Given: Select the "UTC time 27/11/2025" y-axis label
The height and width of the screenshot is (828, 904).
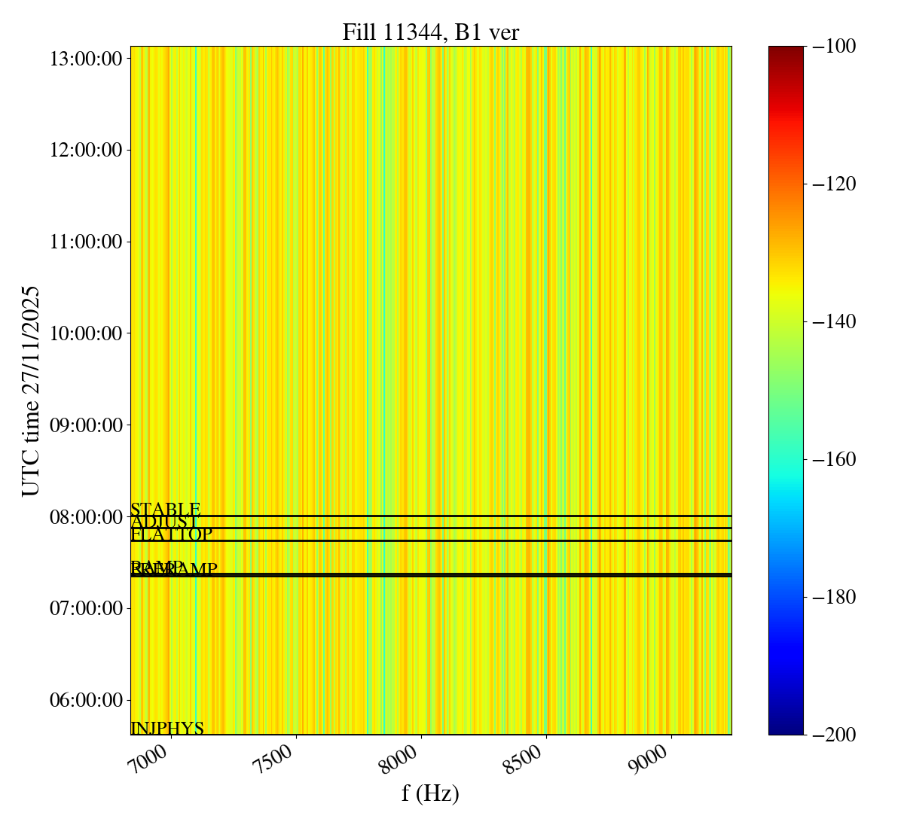Looking at the screenshot, I should tap(31, 391).
